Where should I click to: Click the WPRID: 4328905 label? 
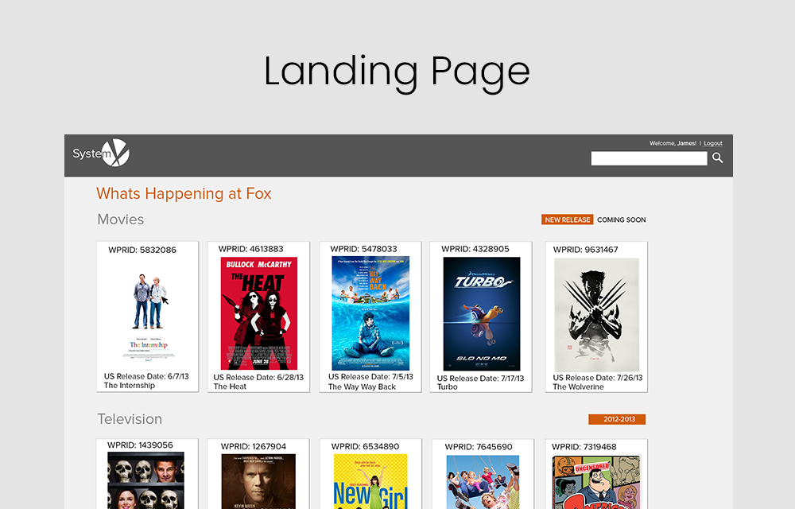coord(475,249)
